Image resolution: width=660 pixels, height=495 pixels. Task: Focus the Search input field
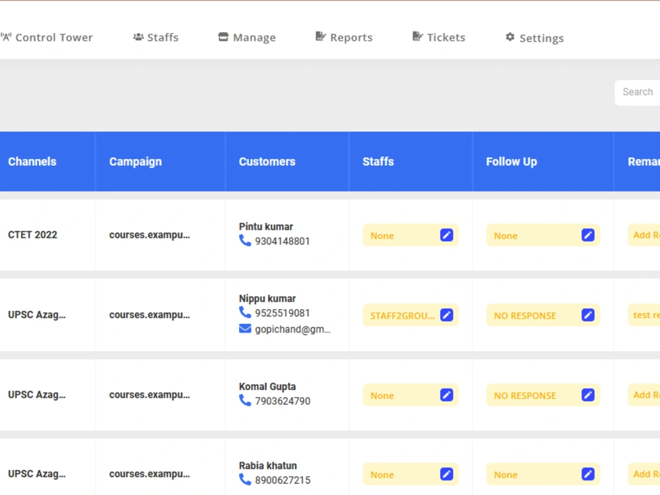[x=638, y=92]
